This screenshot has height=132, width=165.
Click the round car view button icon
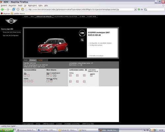[82, 33]
